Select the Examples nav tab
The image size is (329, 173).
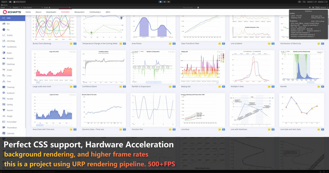click(65, 12)
